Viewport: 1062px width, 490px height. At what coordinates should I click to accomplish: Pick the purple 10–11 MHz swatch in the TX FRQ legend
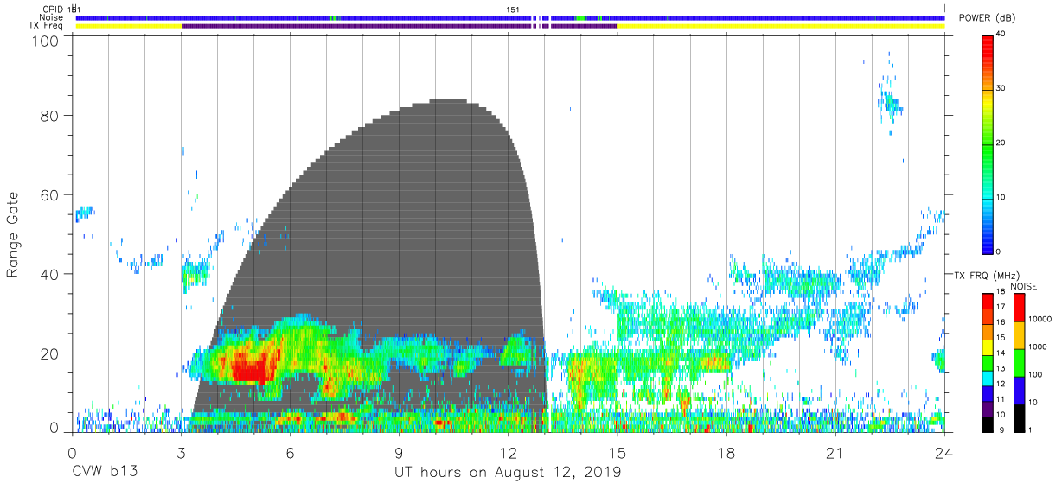pyautogui.click(x=988, y=408)
